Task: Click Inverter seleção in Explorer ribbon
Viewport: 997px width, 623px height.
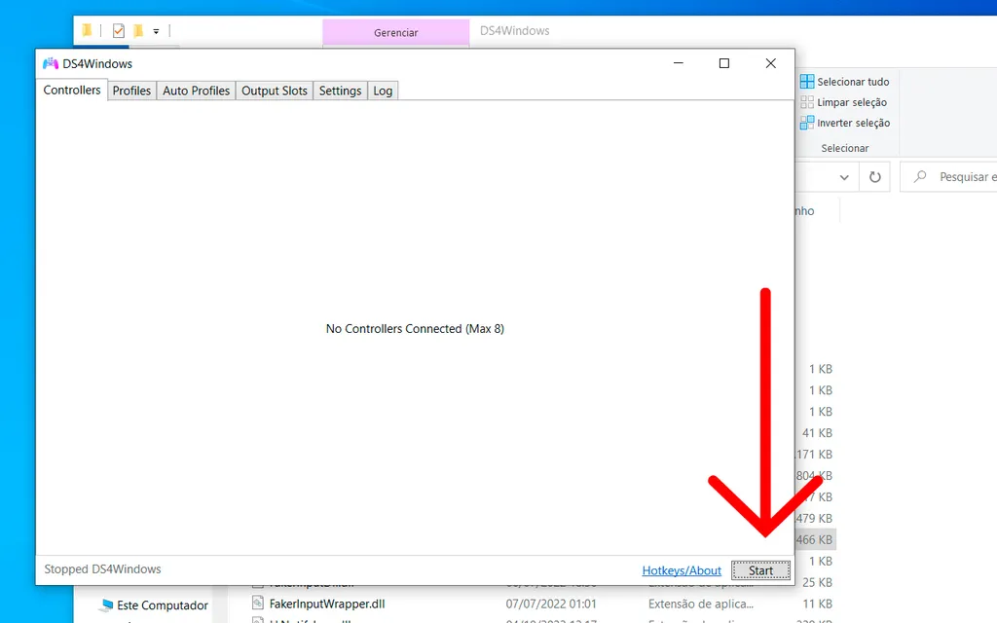Action: coord(845,123)
